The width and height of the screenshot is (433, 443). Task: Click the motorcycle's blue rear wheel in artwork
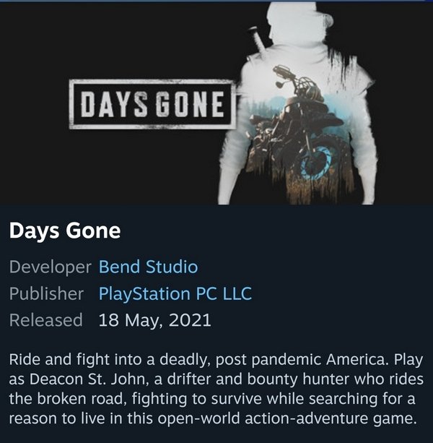(318, 162)
